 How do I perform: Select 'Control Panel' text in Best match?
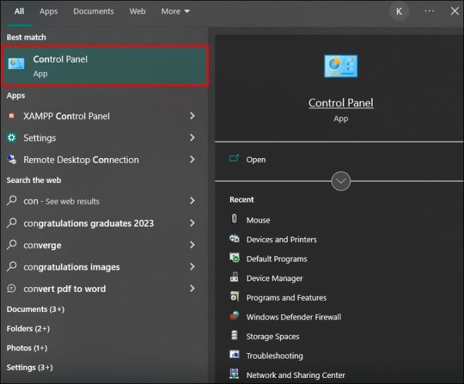[x=60, y=59]
